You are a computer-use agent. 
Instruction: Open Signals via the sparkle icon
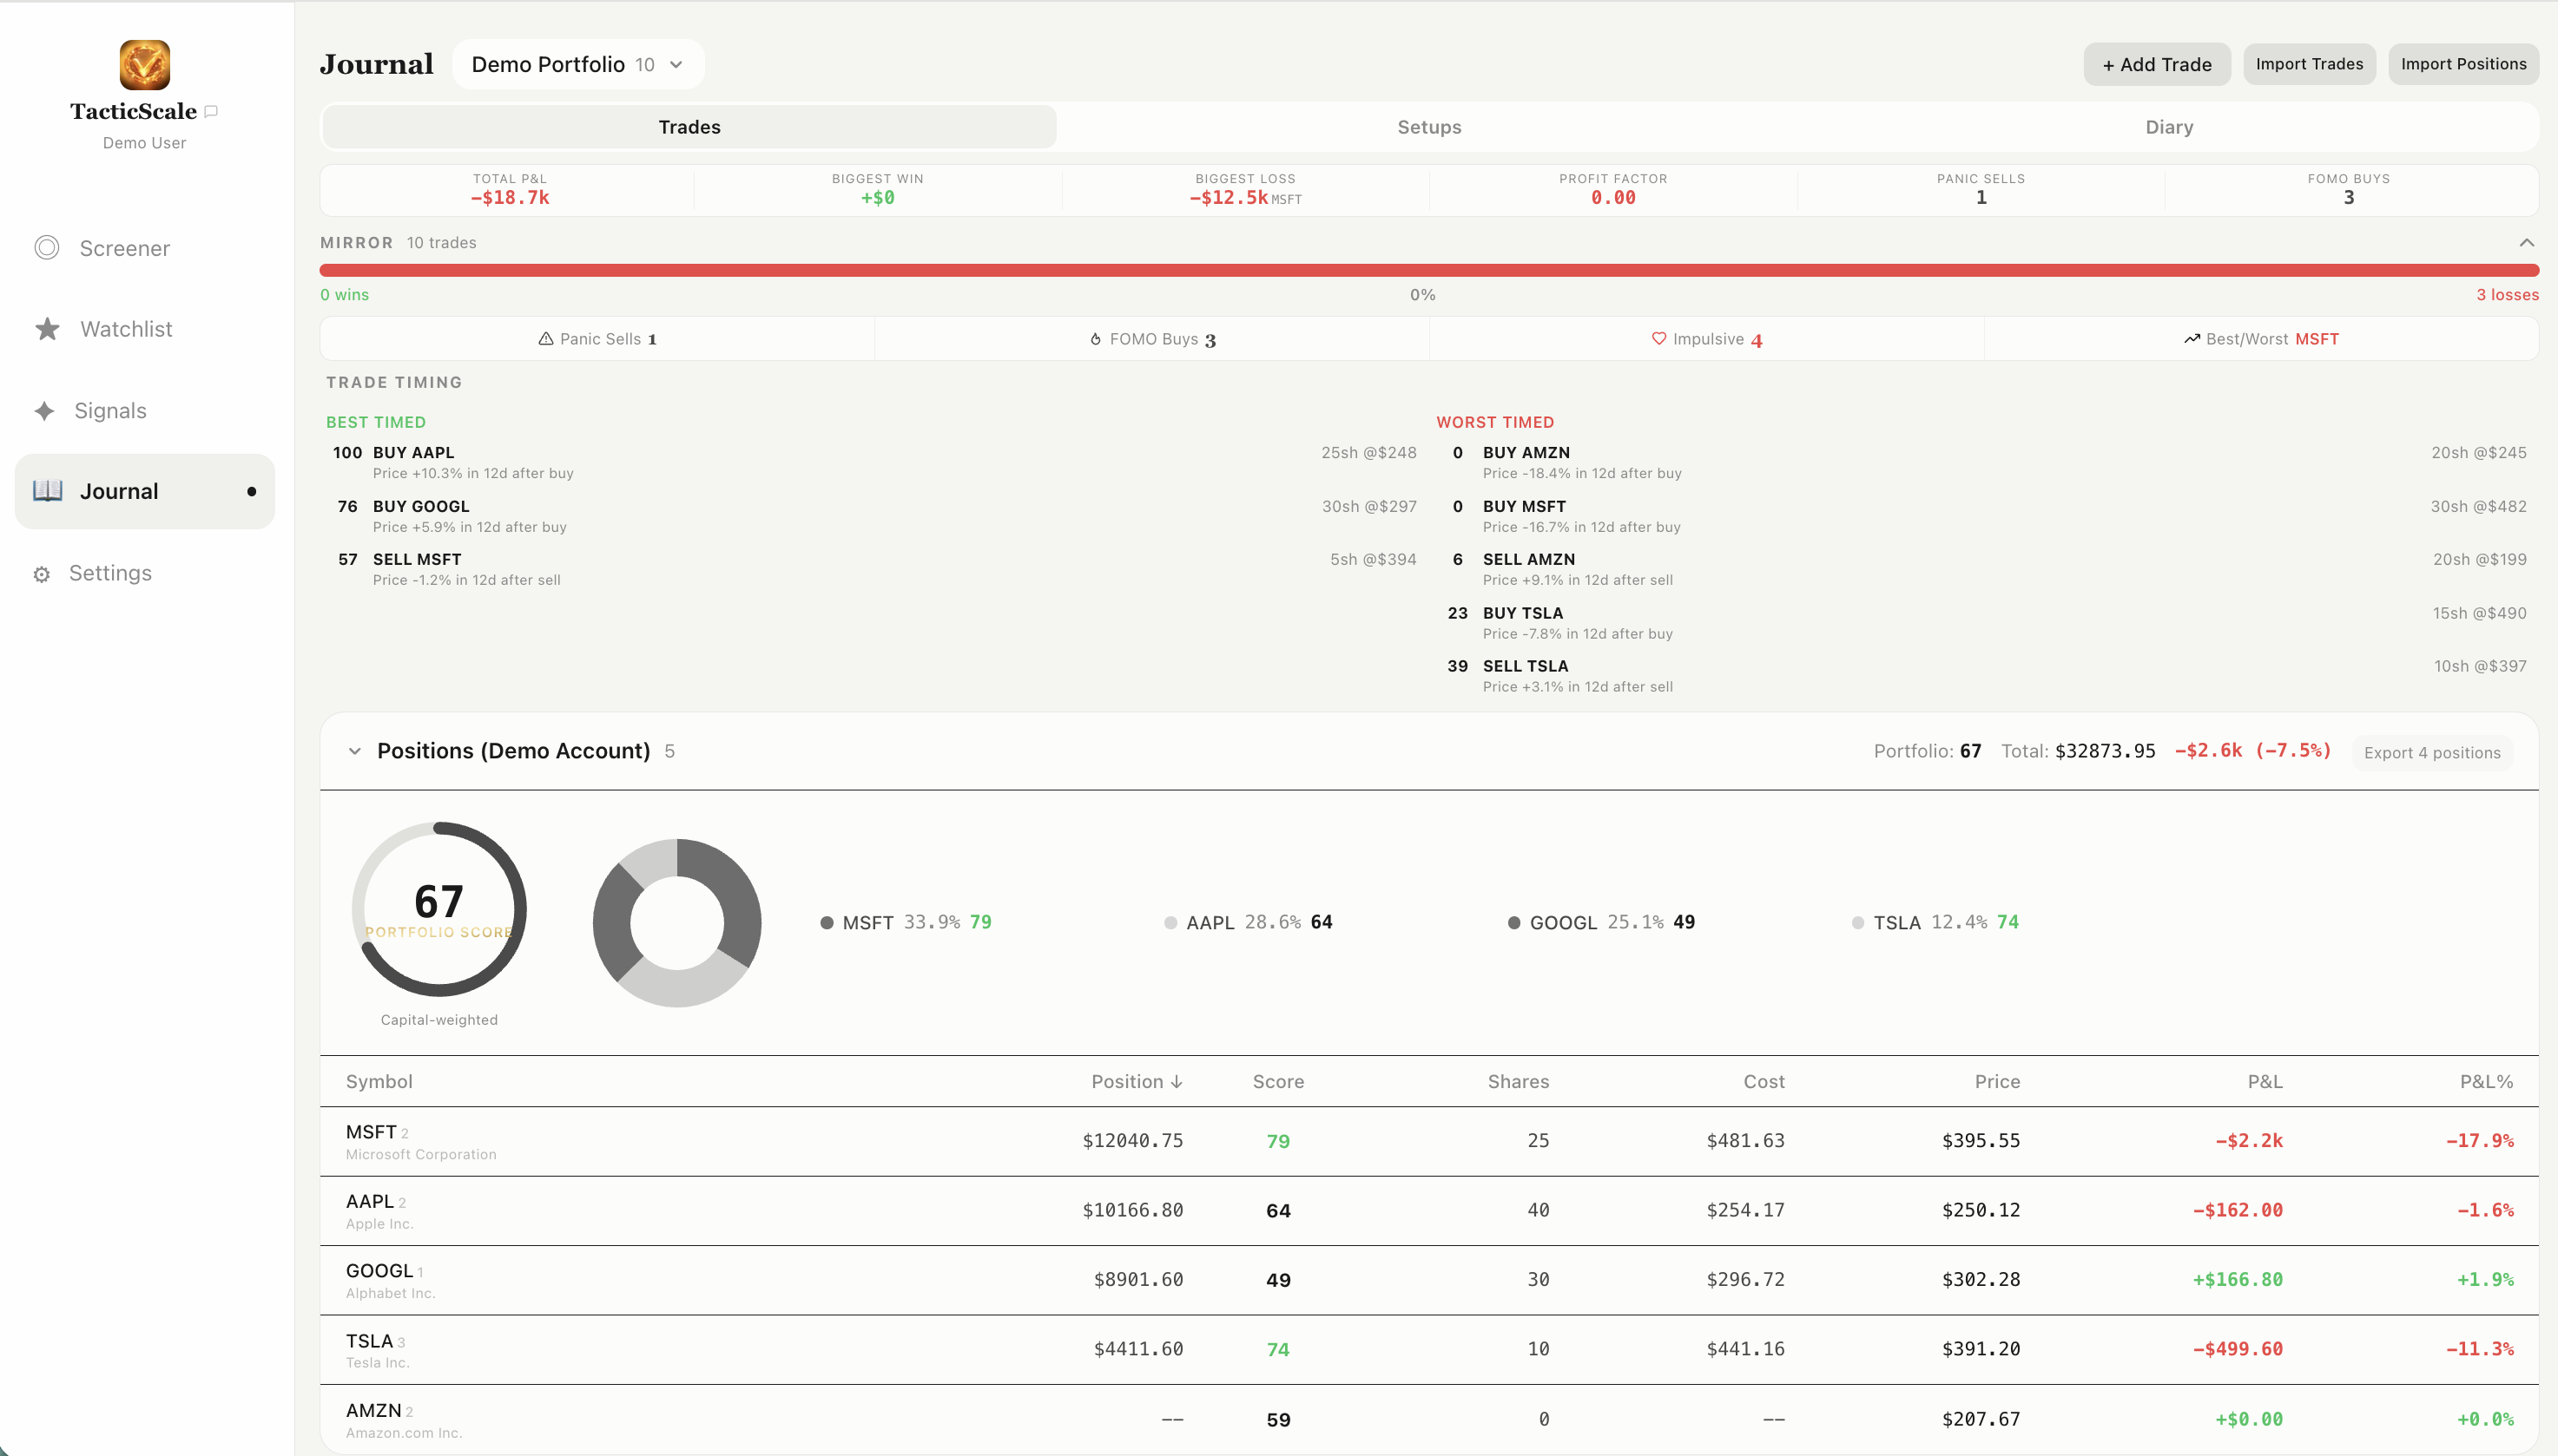point(44,411)
